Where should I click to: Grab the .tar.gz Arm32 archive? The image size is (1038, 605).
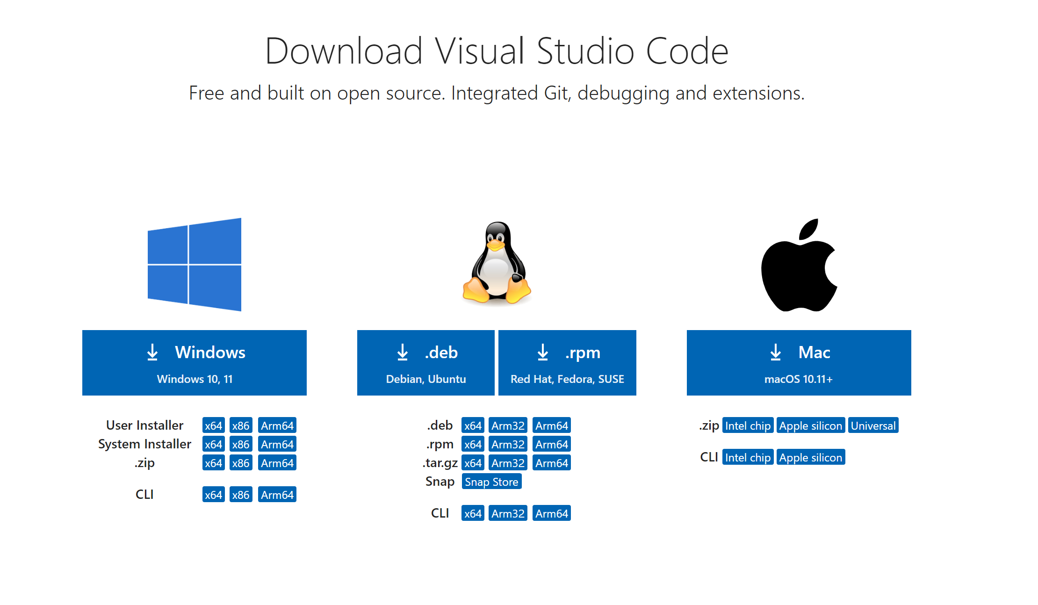click(x=508, y=463)
